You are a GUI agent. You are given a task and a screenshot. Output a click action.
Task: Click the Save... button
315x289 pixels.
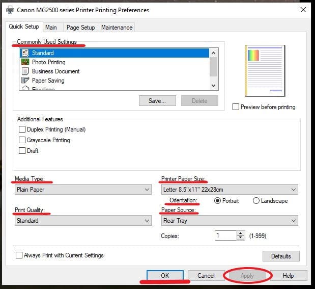(157, 101)
